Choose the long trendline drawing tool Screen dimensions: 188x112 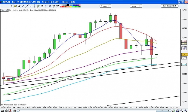coord(27,6)
